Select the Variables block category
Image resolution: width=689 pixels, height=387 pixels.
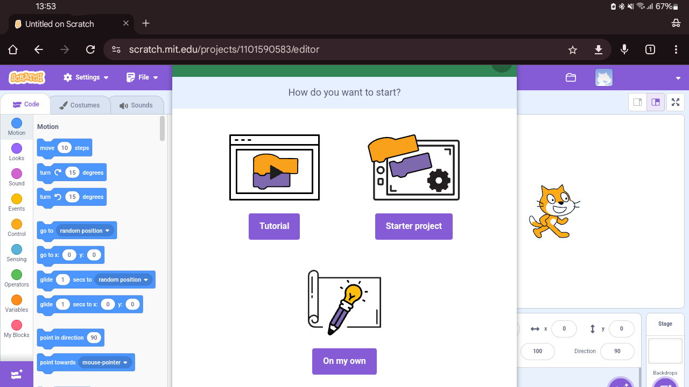tap(17, 304)
